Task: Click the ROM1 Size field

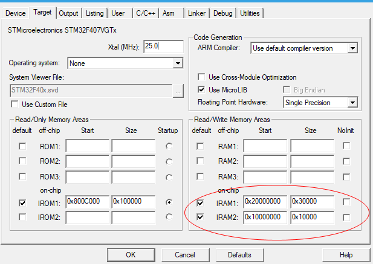Action: click(x=134, y=146)
